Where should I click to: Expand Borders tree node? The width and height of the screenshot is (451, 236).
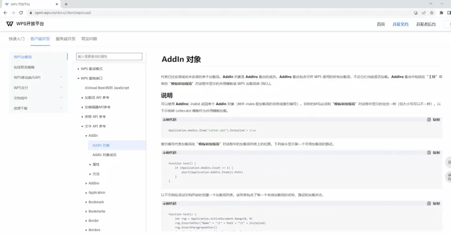click(x=86, y=230)
